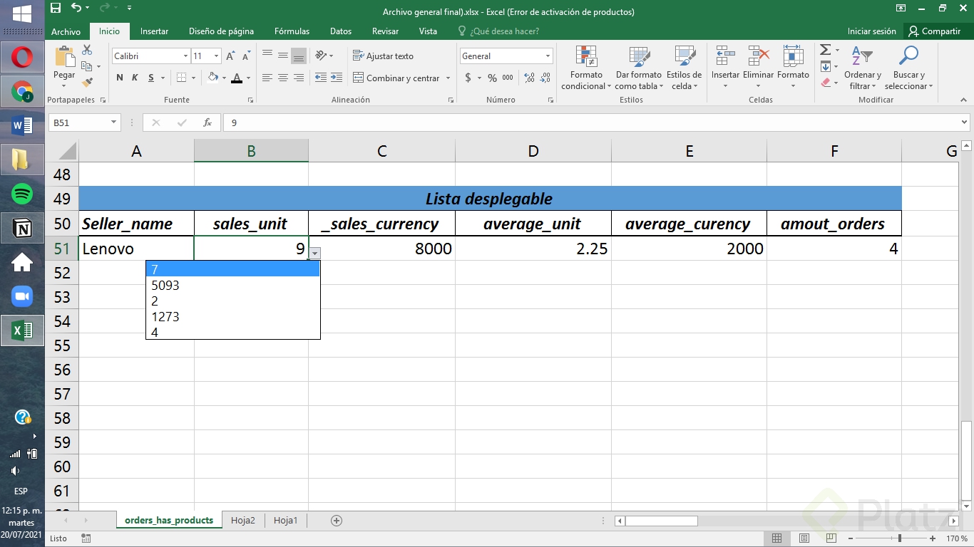Screen dimensions: 974x547
Task: Toggle left text alignment
Action: 267,78
